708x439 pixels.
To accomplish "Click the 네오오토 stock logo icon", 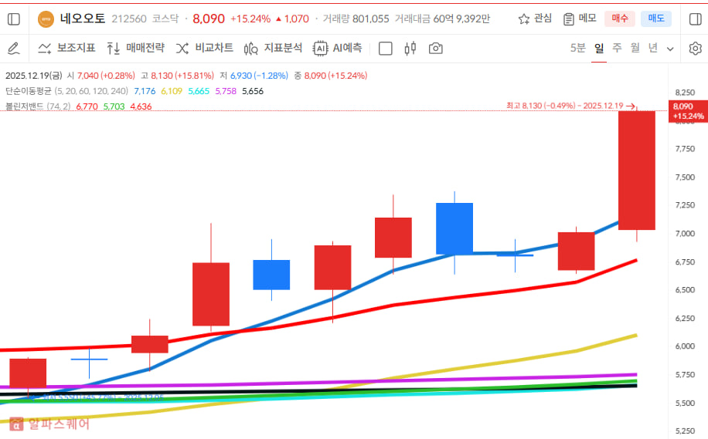I will (x=46, y=19).
